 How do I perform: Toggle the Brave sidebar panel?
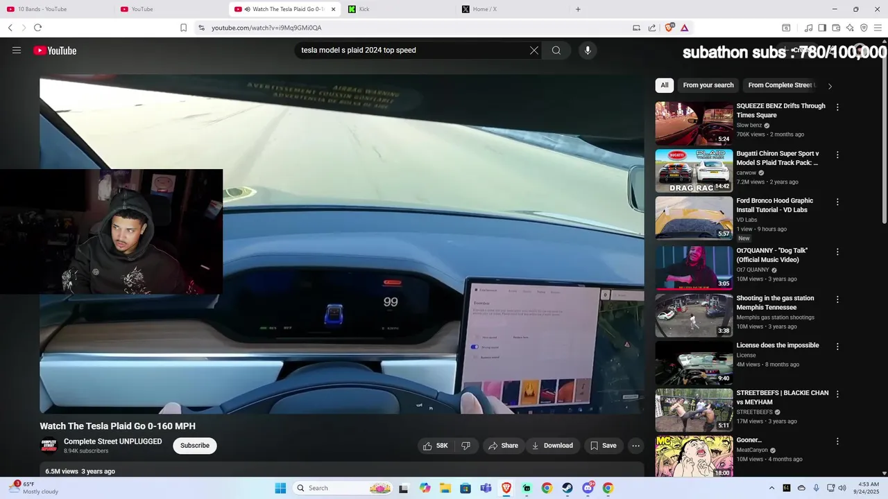[x=822, y=28]
